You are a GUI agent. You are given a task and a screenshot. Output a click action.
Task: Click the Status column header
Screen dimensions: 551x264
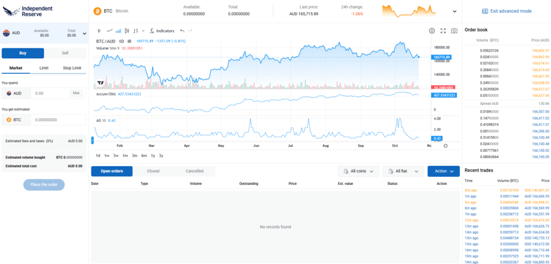pos(392,184)
